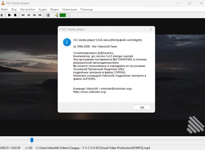Jump to previous track in playlist

[x=23, y=15]
